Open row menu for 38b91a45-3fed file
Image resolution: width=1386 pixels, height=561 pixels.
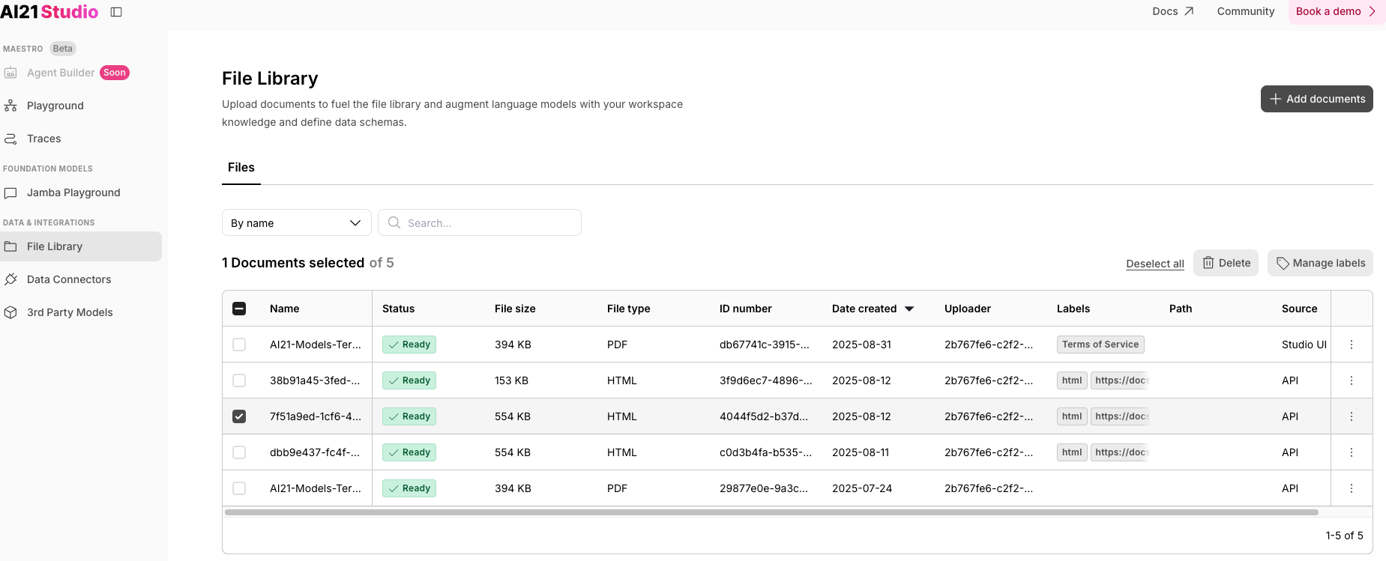(x=1352, y=380)
